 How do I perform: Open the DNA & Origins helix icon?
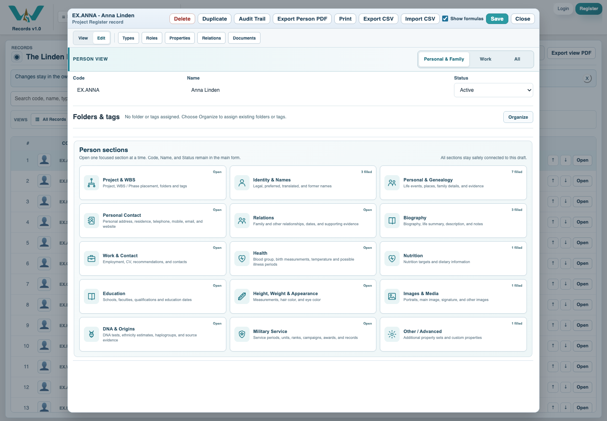91,334
